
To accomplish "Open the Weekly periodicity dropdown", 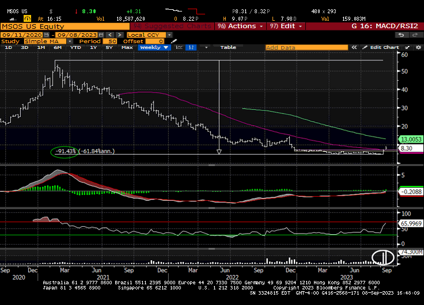I will click(154, 47).
